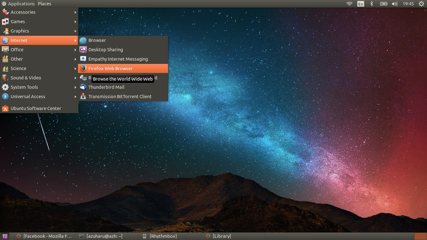Expand the Sound & Video submenu arrow

pyautogui.click(x=75, y=78)
